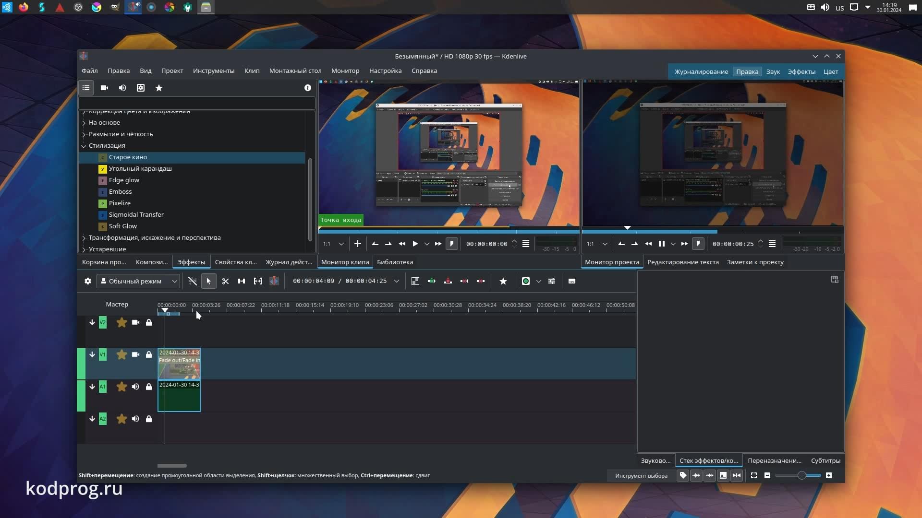The image size is (922, 518).
Task: Open timeline settings gear
Action: pos(88,281)
